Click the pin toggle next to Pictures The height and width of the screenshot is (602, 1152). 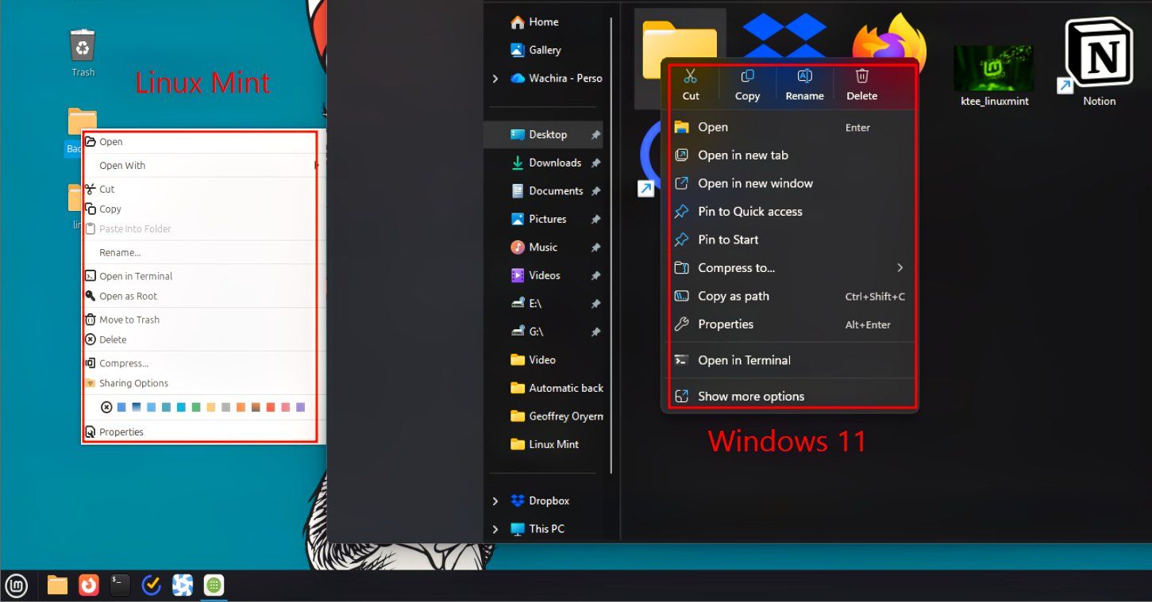click(595, 219)
